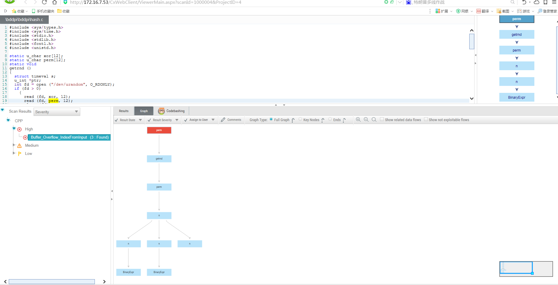Open the 收藏 bookmarks folder
Viewport: 558px width, 285px height.
[x=63, y=11]
